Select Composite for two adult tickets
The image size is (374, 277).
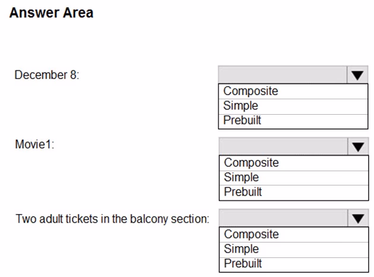pos(294,235)
